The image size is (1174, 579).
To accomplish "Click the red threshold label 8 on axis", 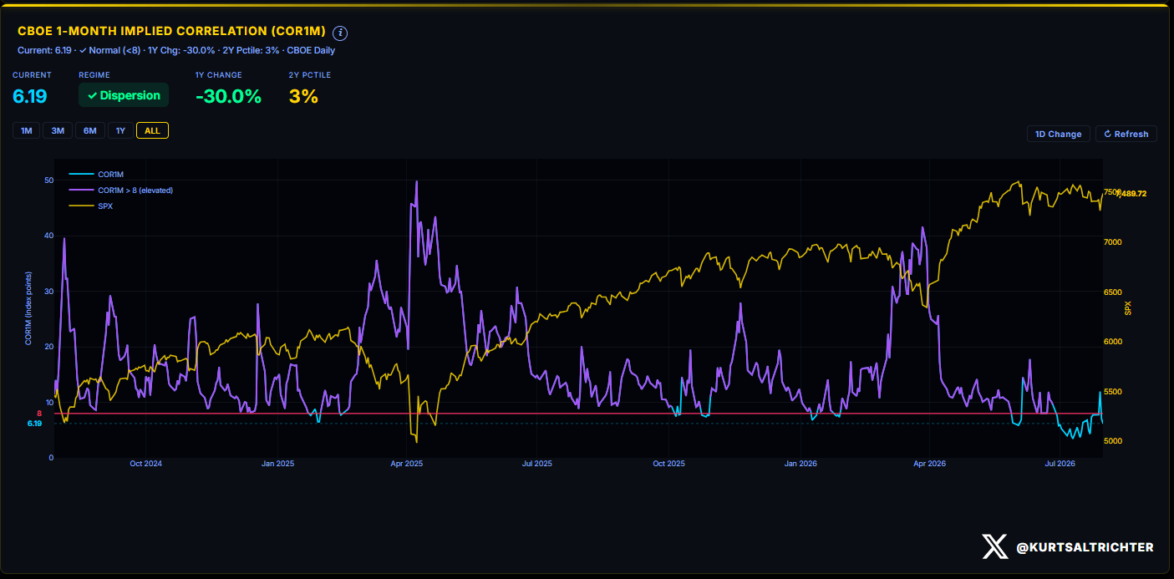I will [39, 414].
